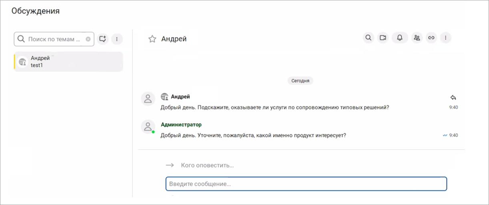Focus the 'Введите сообщение...' message box
The height and width of the screenshot is (205, 489).
(x=306, y=184)
